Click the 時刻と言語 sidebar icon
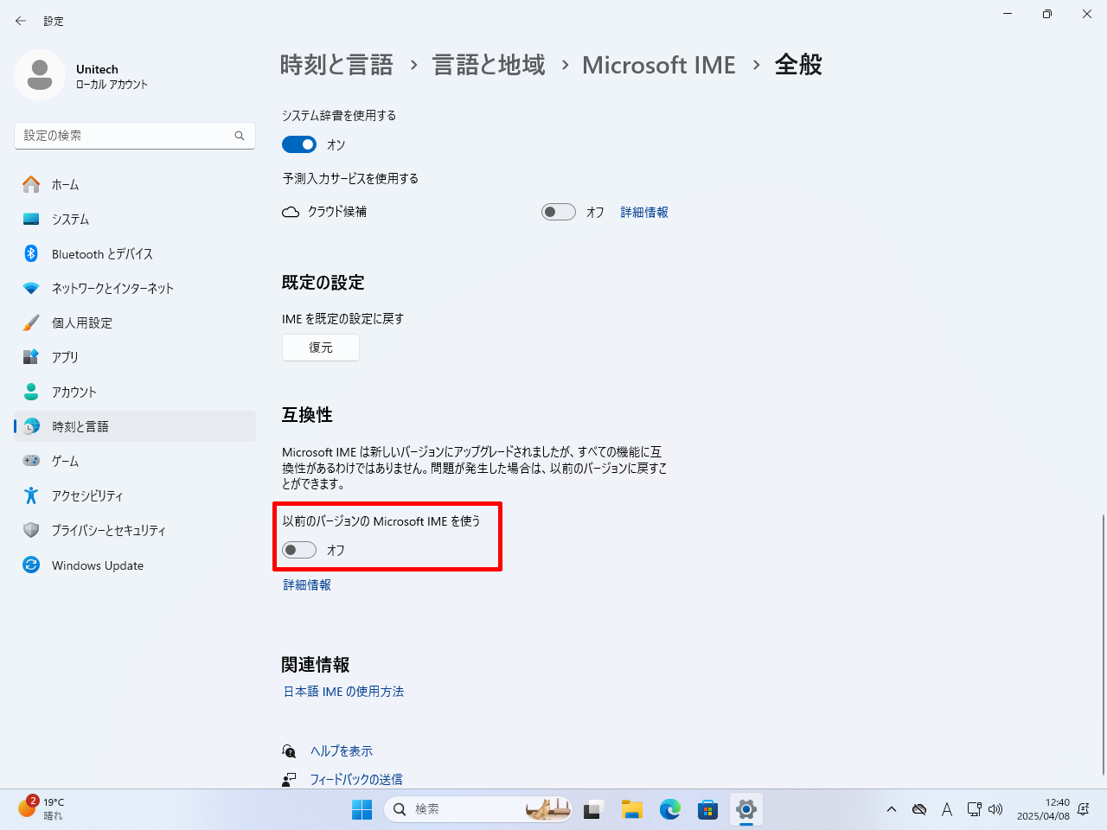Viewport: 1107px width, 830px height. (31, 426)
